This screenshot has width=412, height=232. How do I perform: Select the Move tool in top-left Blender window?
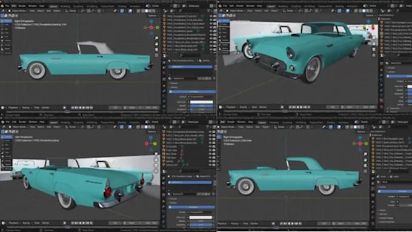click(7, 29)
